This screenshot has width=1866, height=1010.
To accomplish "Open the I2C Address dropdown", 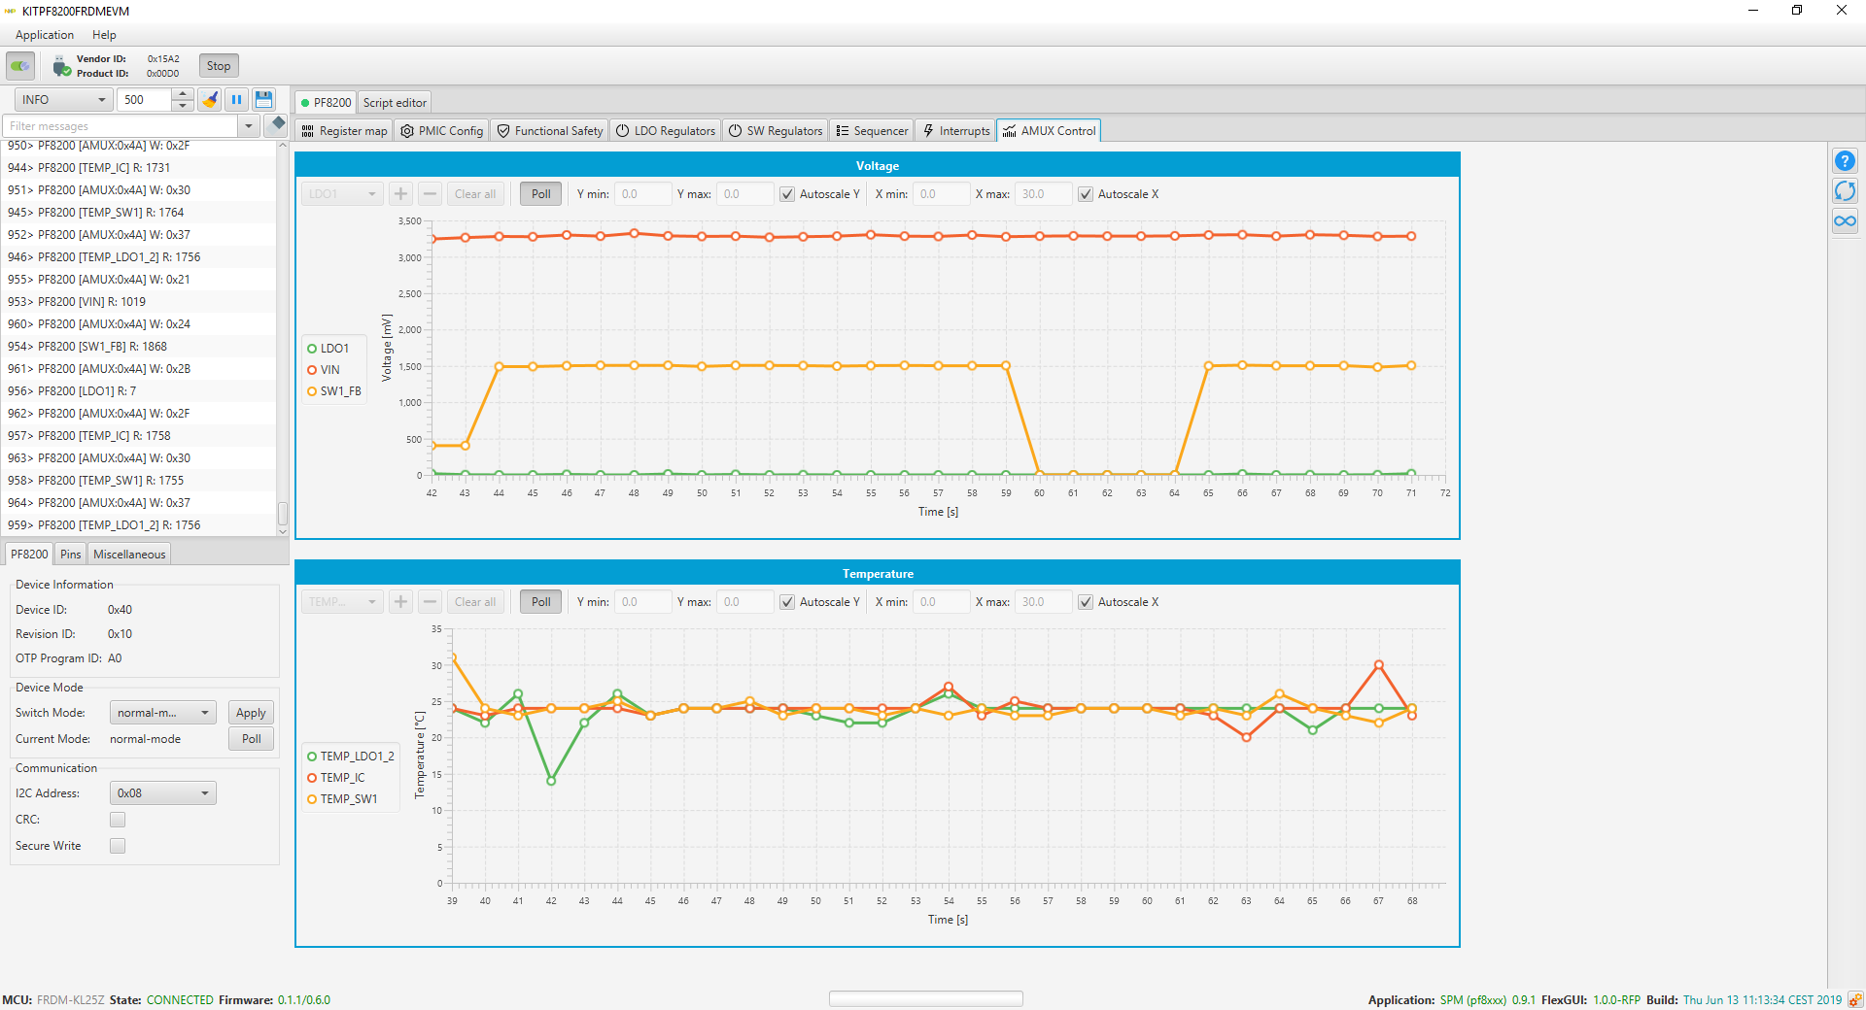I will coord(162,793).
